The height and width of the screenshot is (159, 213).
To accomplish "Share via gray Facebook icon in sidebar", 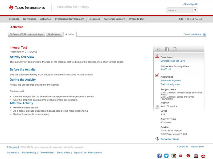I will (167, 49).
